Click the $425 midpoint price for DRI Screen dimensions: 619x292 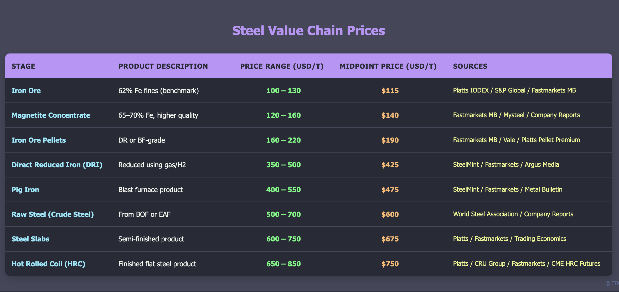(390, 165)
